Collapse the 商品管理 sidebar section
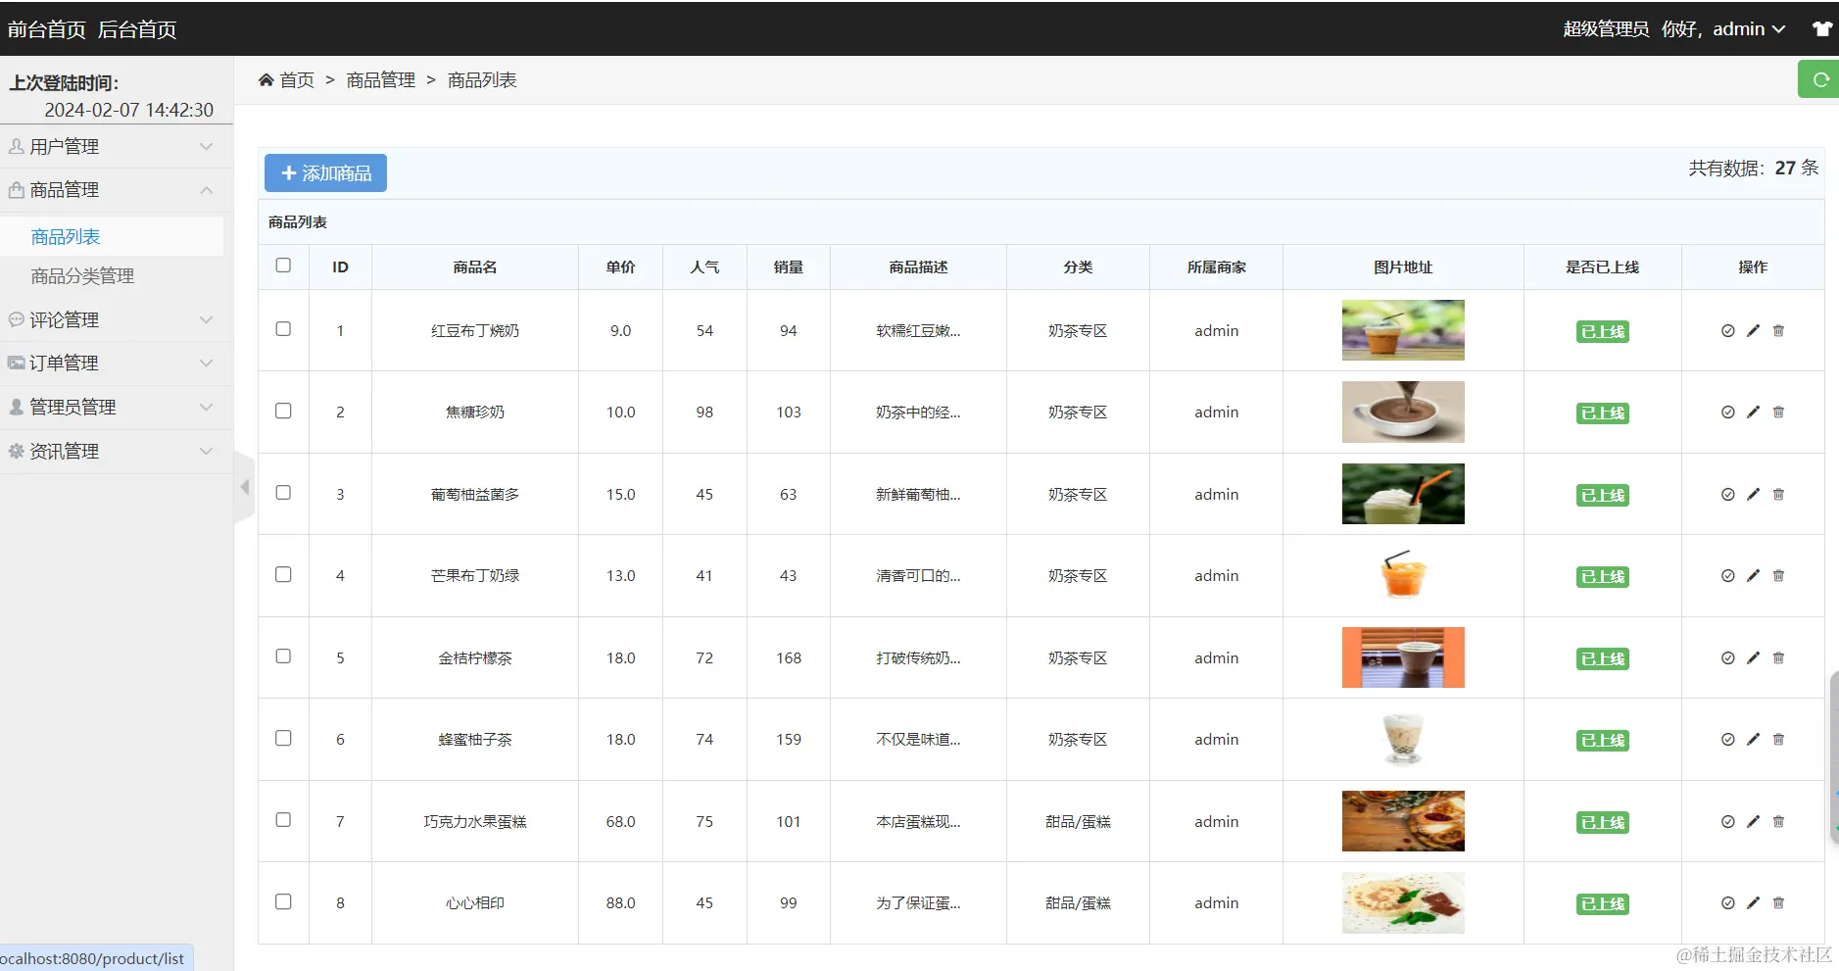 [x=117, y=190]
